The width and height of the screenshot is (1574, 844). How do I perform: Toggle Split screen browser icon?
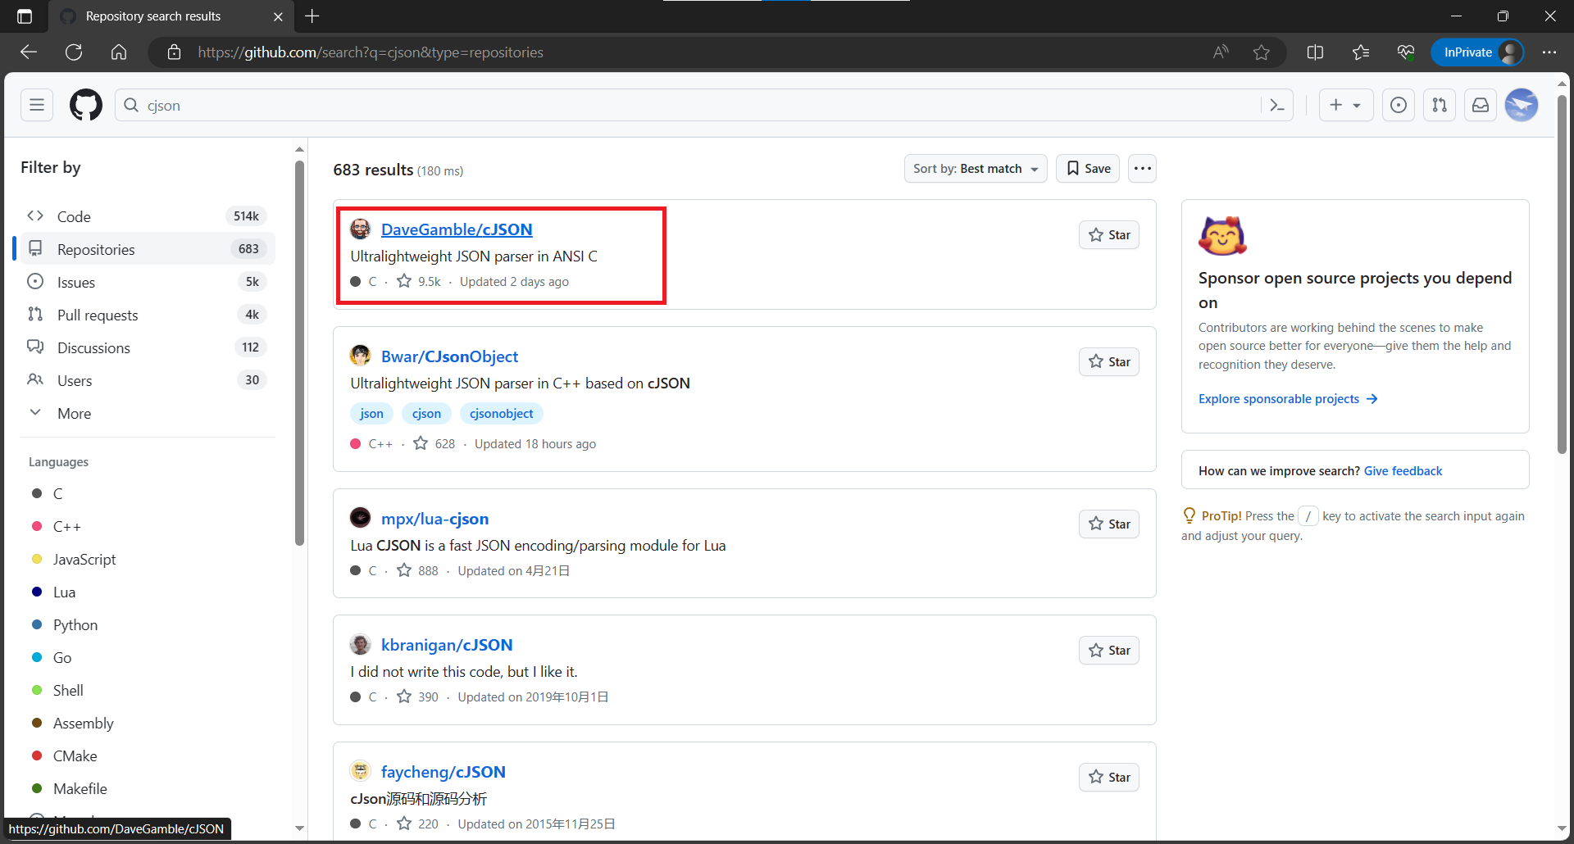pyautogui.click(x=1315, y=52)
